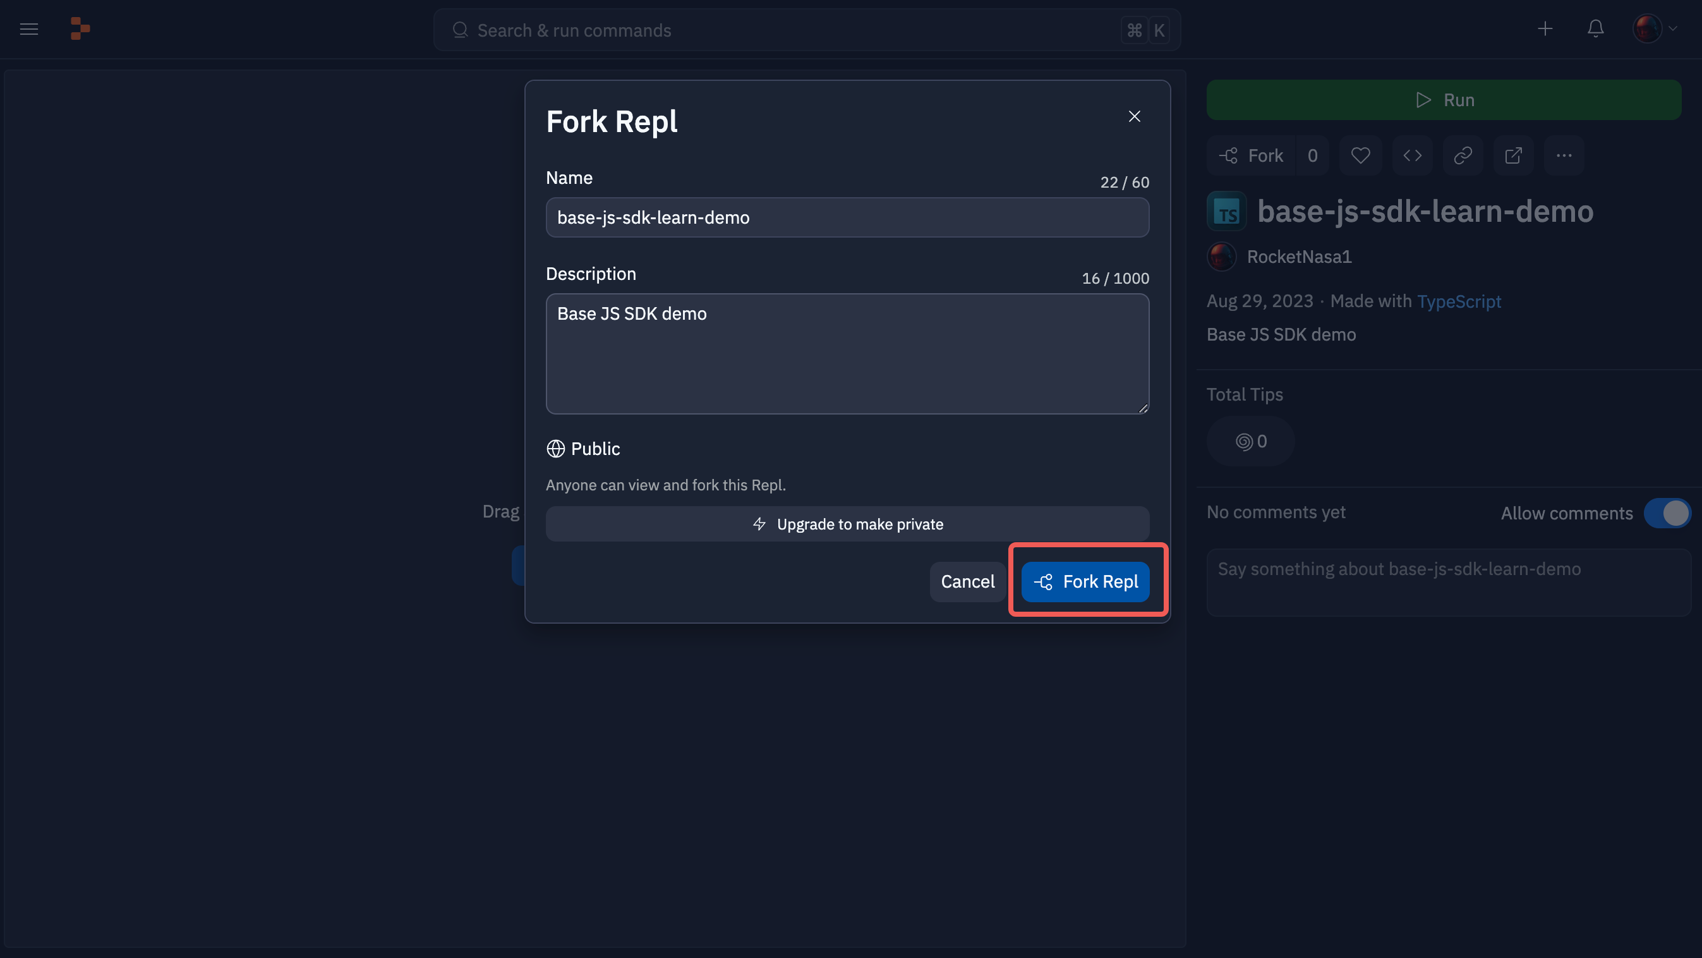Click the No comments yet text

(x=1276, y=512)
